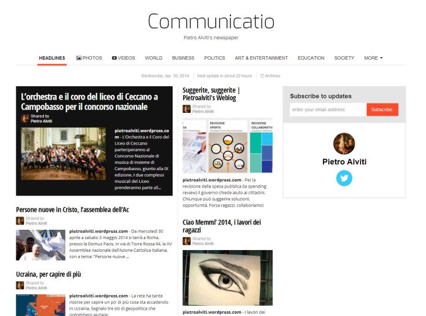Viewport: 426px width, 316px height.
Task: Click sharer avatar beside Suggerite, suggerite article
Action: pyautogui.click(x=186, y=109)
